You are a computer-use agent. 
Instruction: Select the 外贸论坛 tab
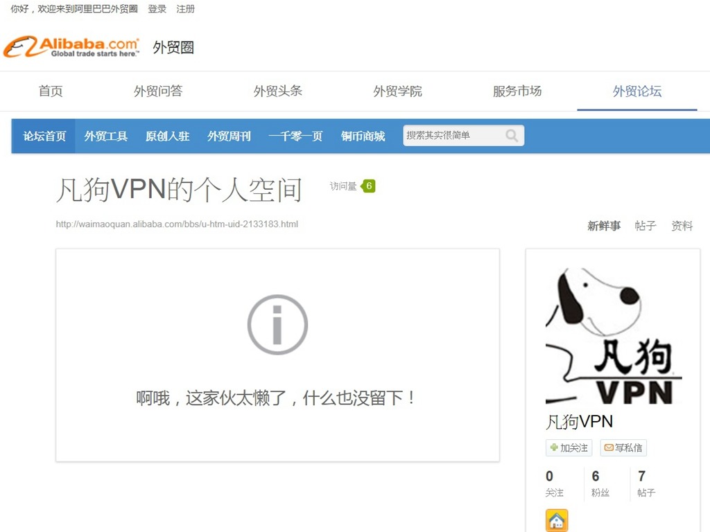pyautogui.click(x=637, y=91)
